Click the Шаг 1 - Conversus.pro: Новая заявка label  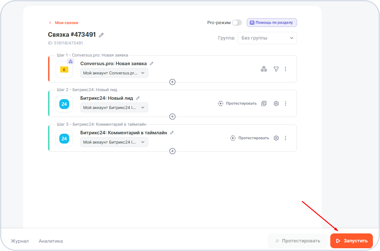[x=92, y=55]
